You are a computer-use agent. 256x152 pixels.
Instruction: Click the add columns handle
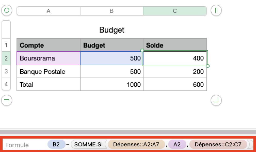coord(216,11)
